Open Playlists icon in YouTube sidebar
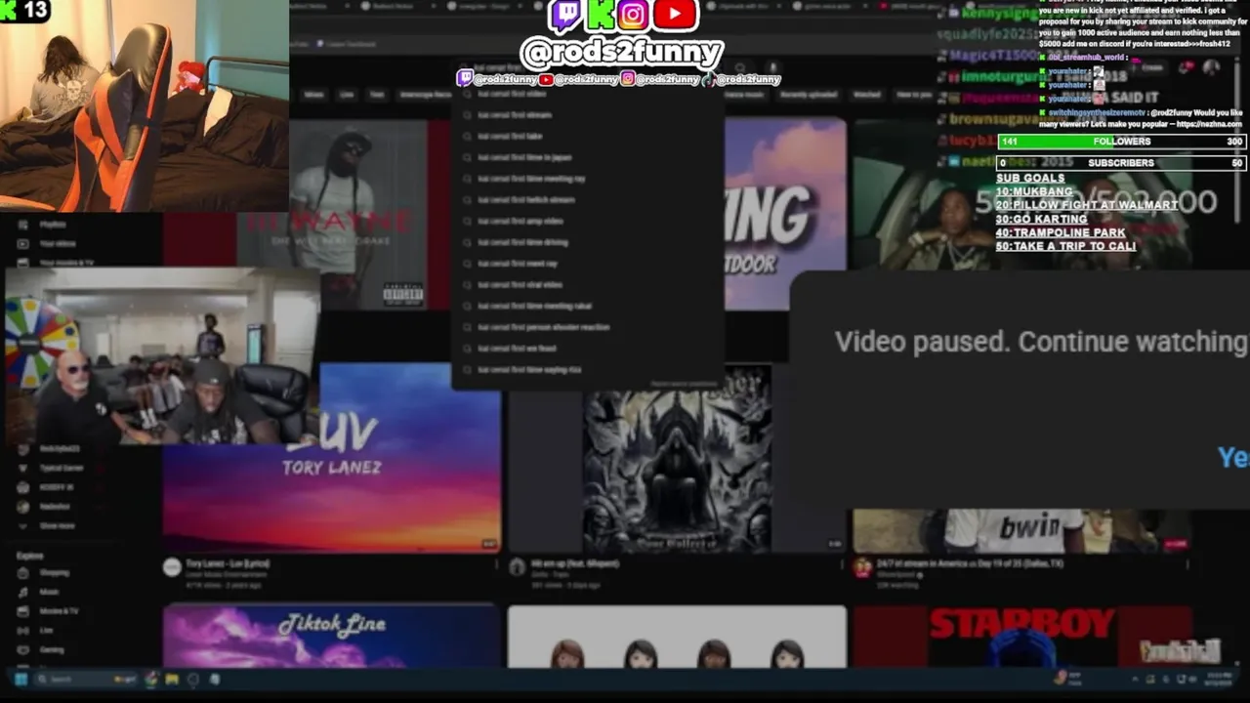 tap(22, 225)
